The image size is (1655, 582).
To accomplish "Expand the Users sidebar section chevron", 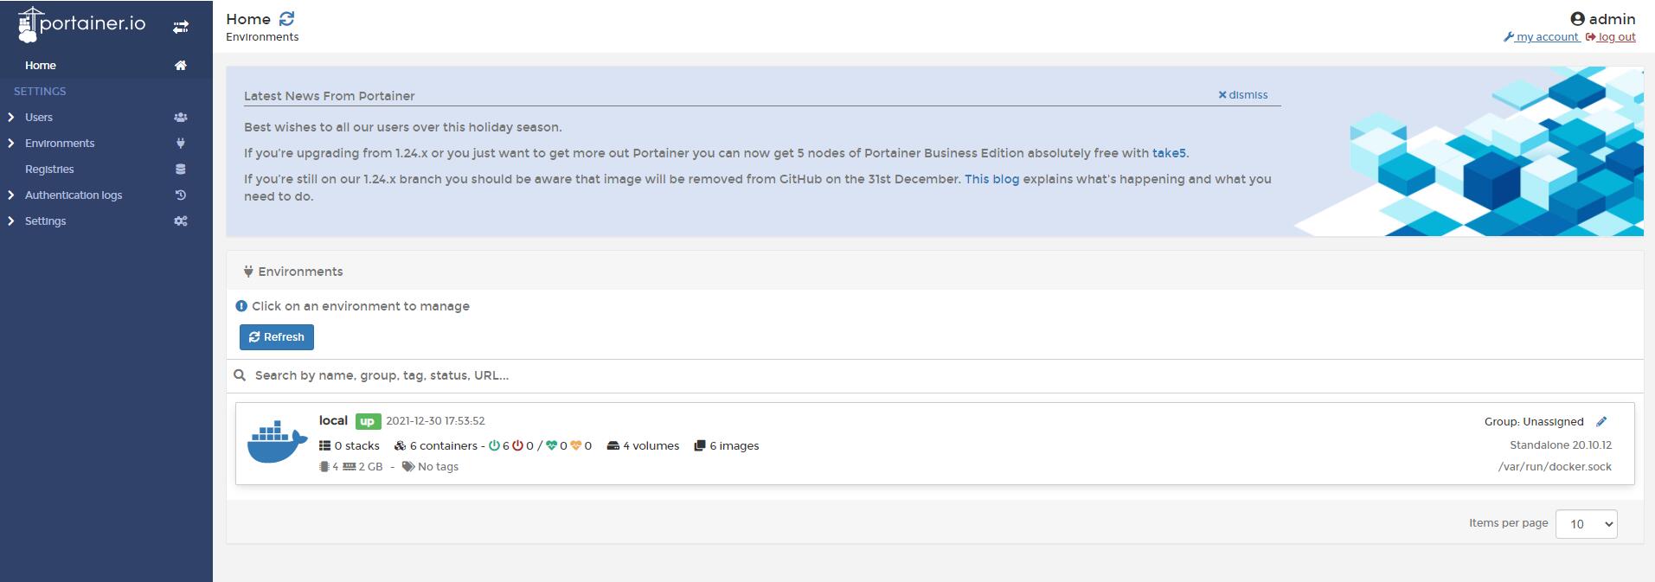I will [x=10, y=118].
